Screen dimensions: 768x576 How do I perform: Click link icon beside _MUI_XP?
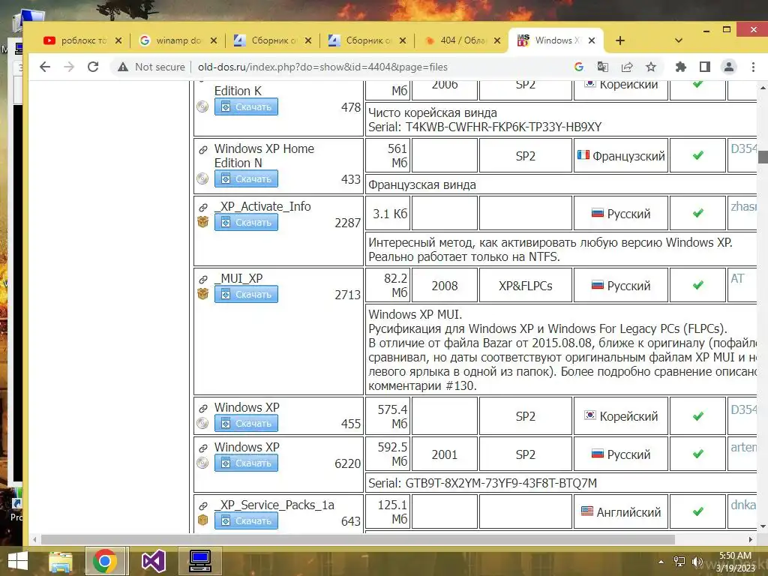coord(202,280)
